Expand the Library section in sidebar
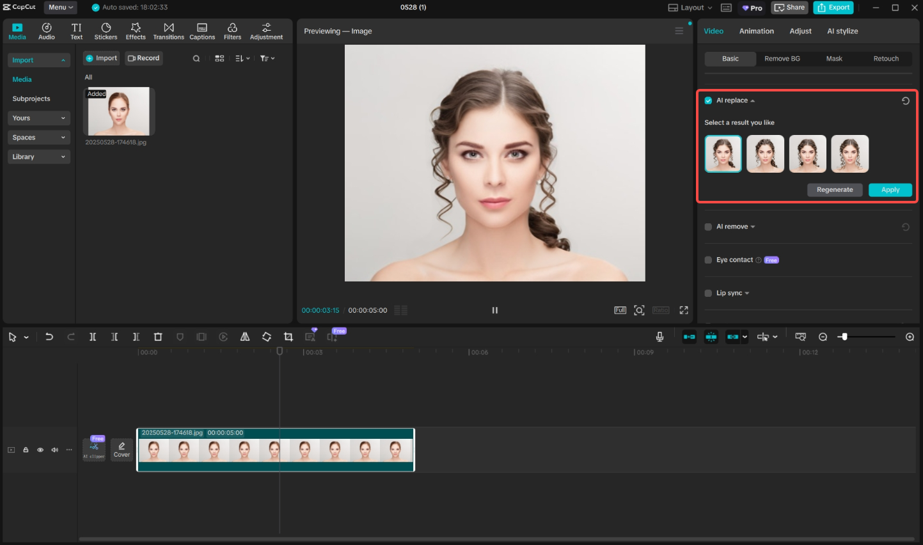 [38, 157]
